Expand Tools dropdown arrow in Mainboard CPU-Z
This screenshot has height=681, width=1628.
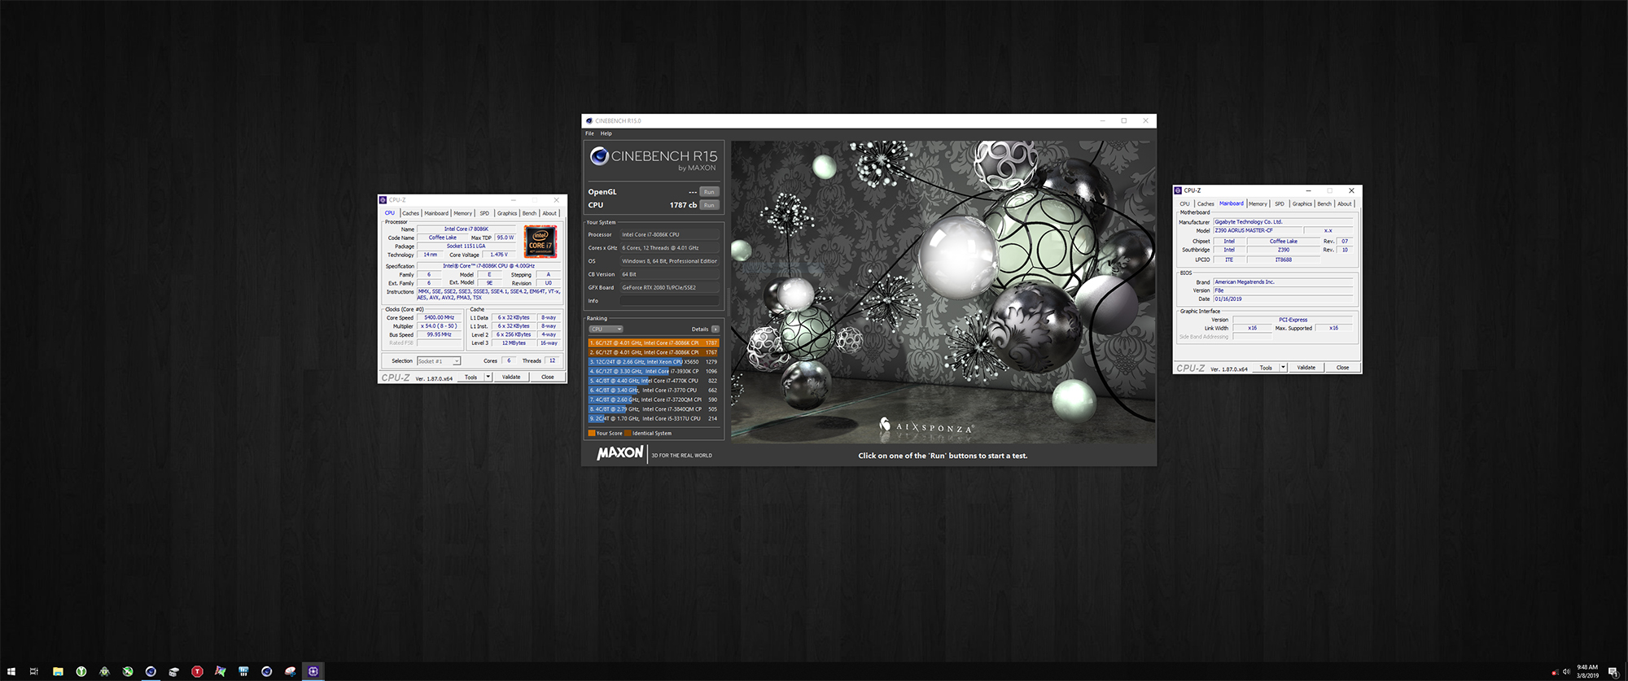1283,368
